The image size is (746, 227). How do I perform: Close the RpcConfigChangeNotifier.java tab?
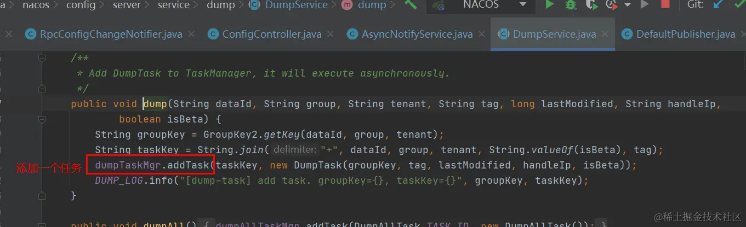(x=192, y=34)
